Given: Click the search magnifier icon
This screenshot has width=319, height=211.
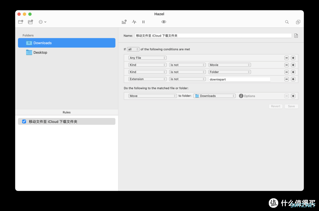Looking at the screenshot, I should pyautogui.click(x=287, y=22).
